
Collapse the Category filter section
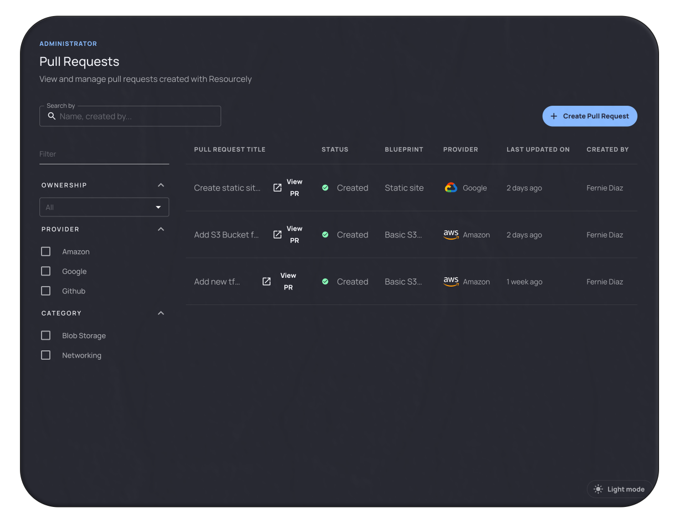point(161,313)
